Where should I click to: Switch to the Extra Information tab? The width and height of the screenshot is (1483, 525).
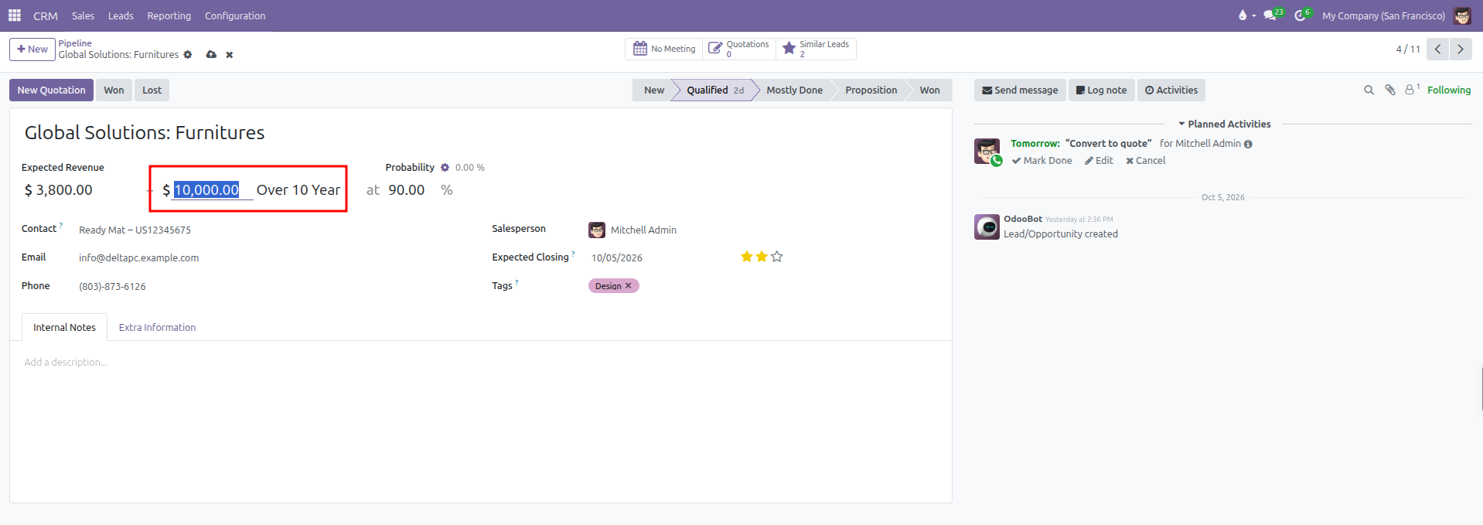coord(157,328)
